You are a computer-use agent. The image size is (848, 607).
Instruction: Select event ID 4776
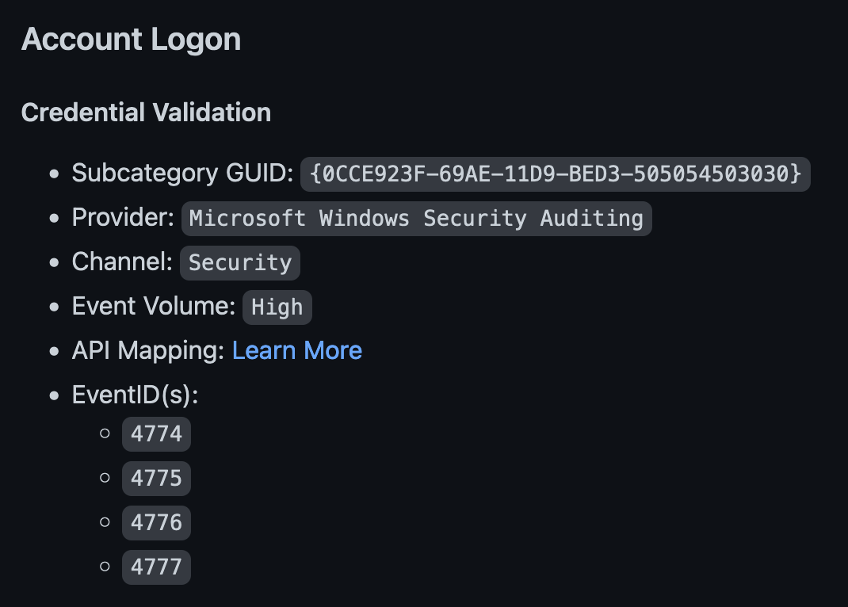pos(156,522)
